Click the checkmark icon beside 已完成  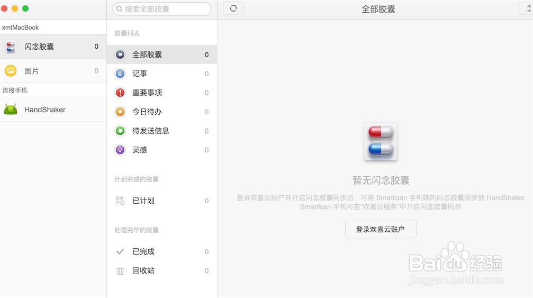coord(120,252)
